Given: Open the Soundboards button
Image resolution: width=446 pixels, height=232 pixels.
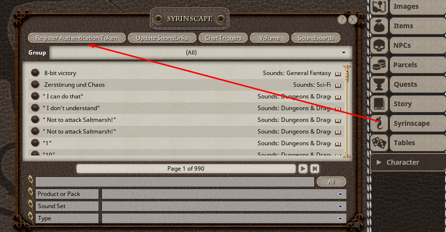Looking at the screenshot, I should point(316,38).
